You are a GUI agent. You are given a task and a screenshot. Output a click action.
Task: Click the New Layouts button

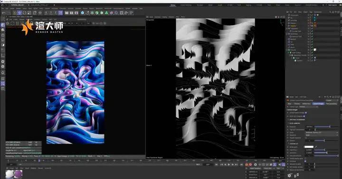point(332,5)
